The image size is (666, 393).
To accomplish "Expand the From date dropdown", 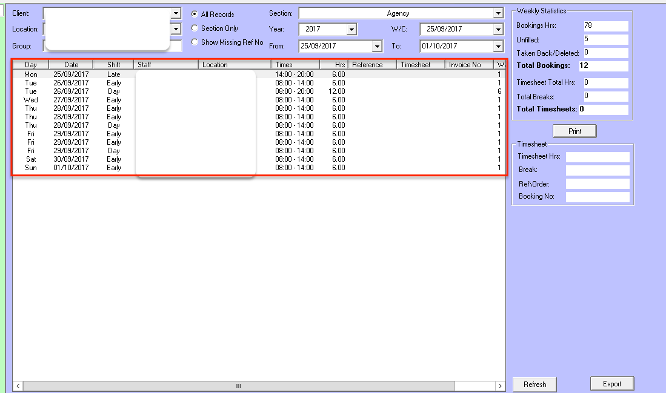I will tap(377, 46).
